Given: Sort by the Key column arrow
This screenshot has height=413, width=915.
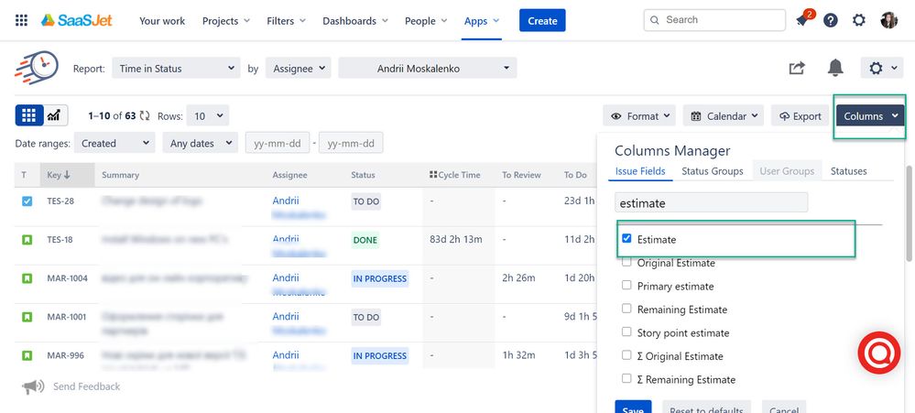Looking at the screenshot, I should 67,174.
